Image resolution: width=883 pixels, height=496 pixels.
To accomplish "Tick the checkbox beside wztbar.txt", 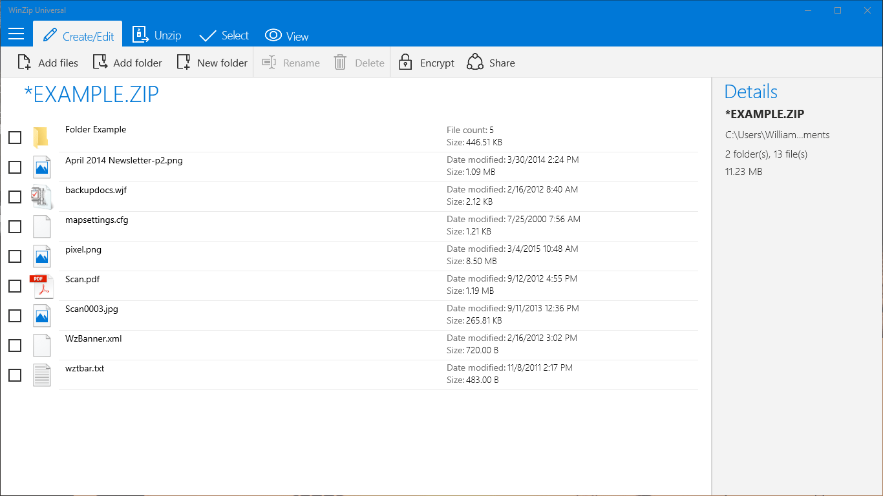I will point(14,375).
